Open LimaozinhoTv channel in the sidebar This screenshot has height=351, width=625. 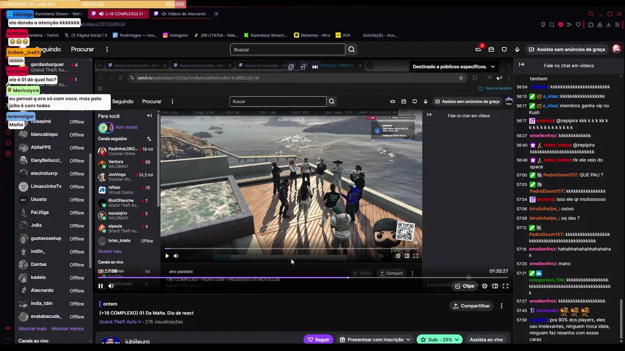coord(51,186)
